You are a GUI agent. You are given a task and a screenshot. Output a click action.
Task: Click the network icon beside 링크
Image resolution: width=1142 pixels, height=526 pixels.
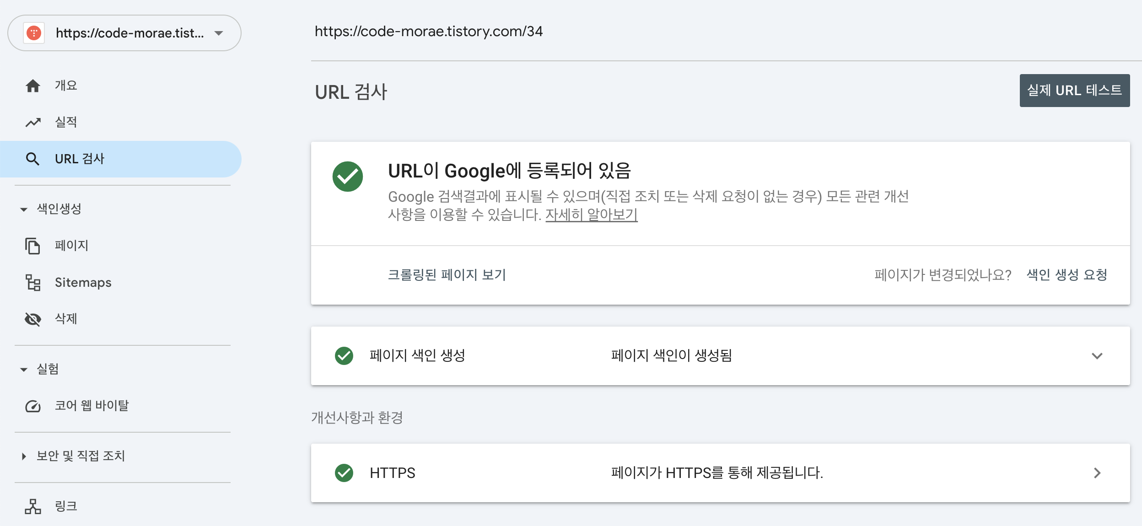33,506
